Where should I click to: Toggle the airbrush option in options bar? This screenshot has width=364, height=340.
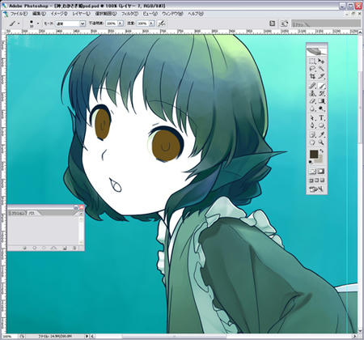pyautogui.click(x=161, y=23)
